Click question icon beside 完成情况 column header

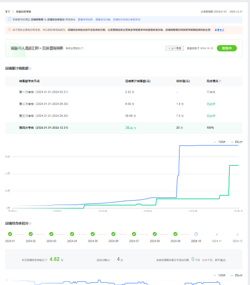220,81
